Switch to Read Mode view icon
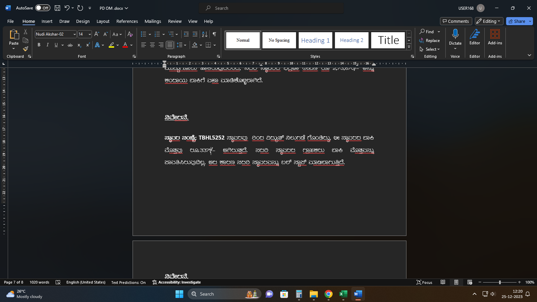The image size is (537, 302). (x=443, y=282)
